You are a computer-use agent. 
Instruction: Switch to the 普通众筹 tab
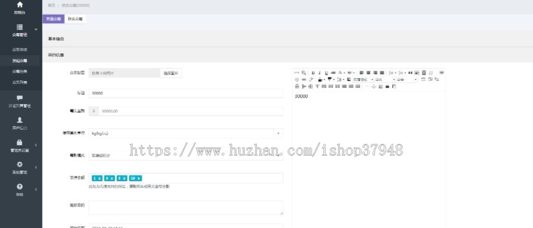53,19
